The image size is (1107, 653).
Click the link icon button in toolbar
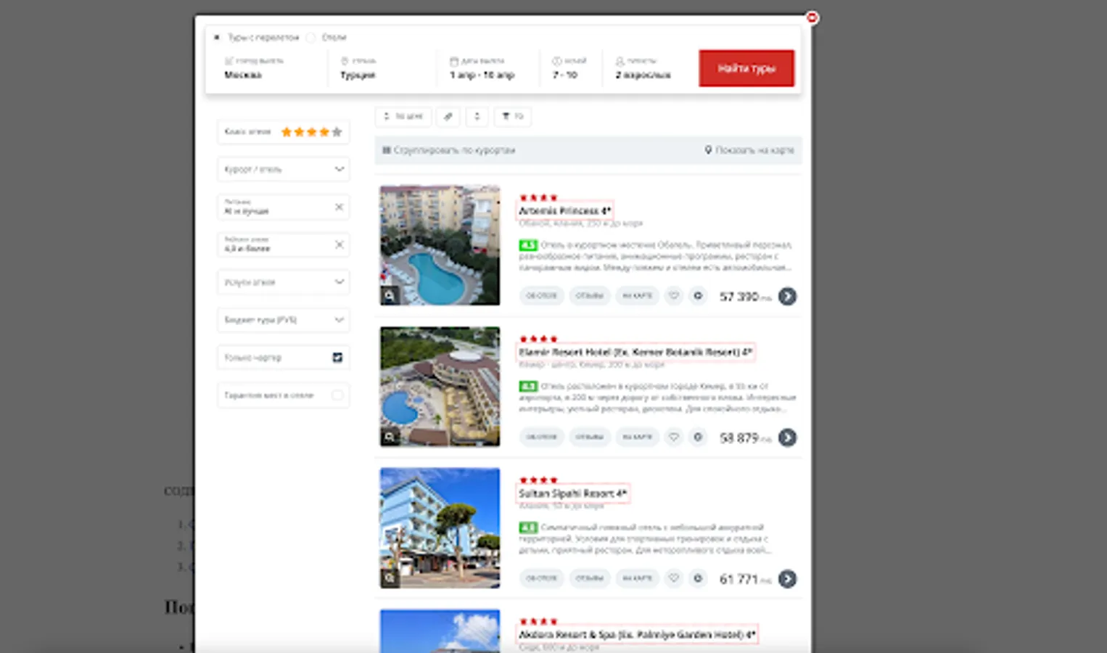[x=448, y=116]
